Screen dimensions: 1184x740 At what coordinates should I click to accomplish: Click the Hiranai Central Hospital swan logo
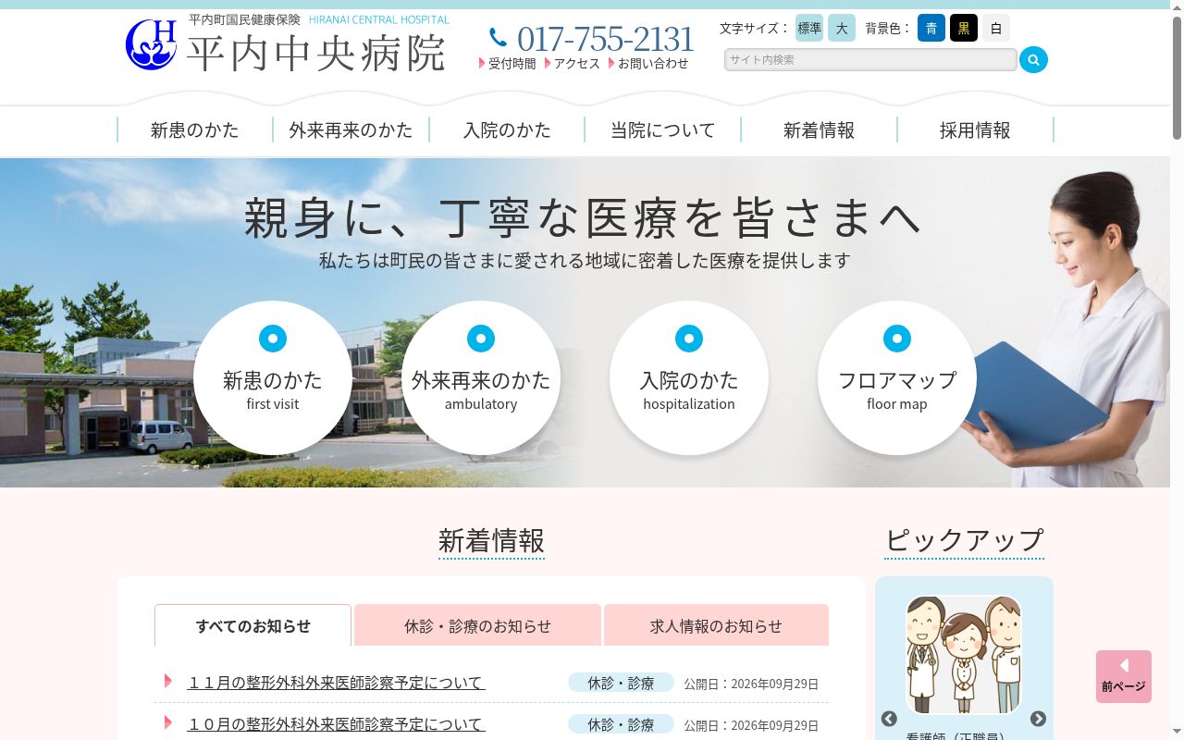152,44
